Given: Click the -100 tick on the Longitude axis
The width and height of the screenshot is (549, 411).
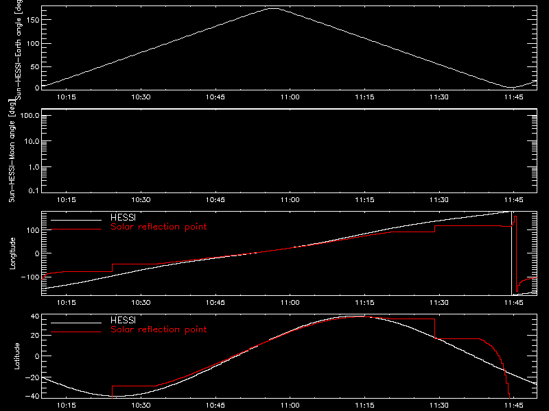Looking at the screenshot, I should (x=30, y=277).
